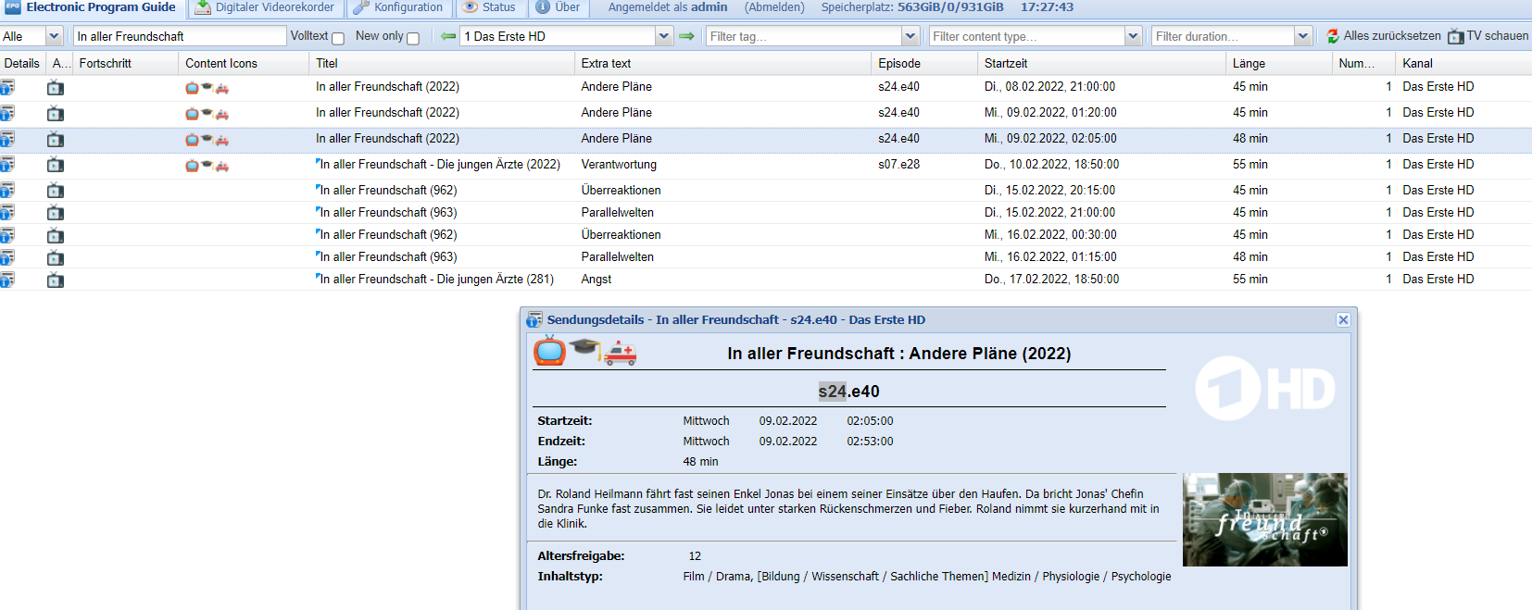The image size is (1532, 610).
Task: Click the In aller Freundschaft thumbnail in the dialog
Action: (x=1265, y=520)
